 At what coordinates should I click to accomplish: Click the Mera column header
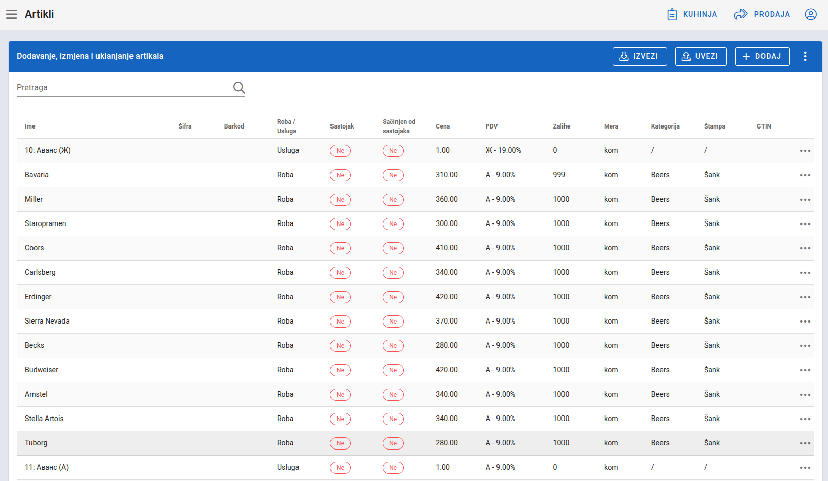click(x=611, y=126)
